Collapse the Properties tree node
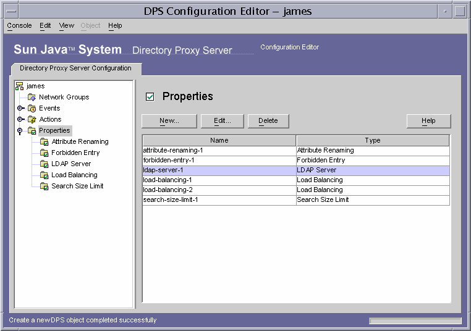The height and width of the screenshot is (331, 471). point(20,131)
